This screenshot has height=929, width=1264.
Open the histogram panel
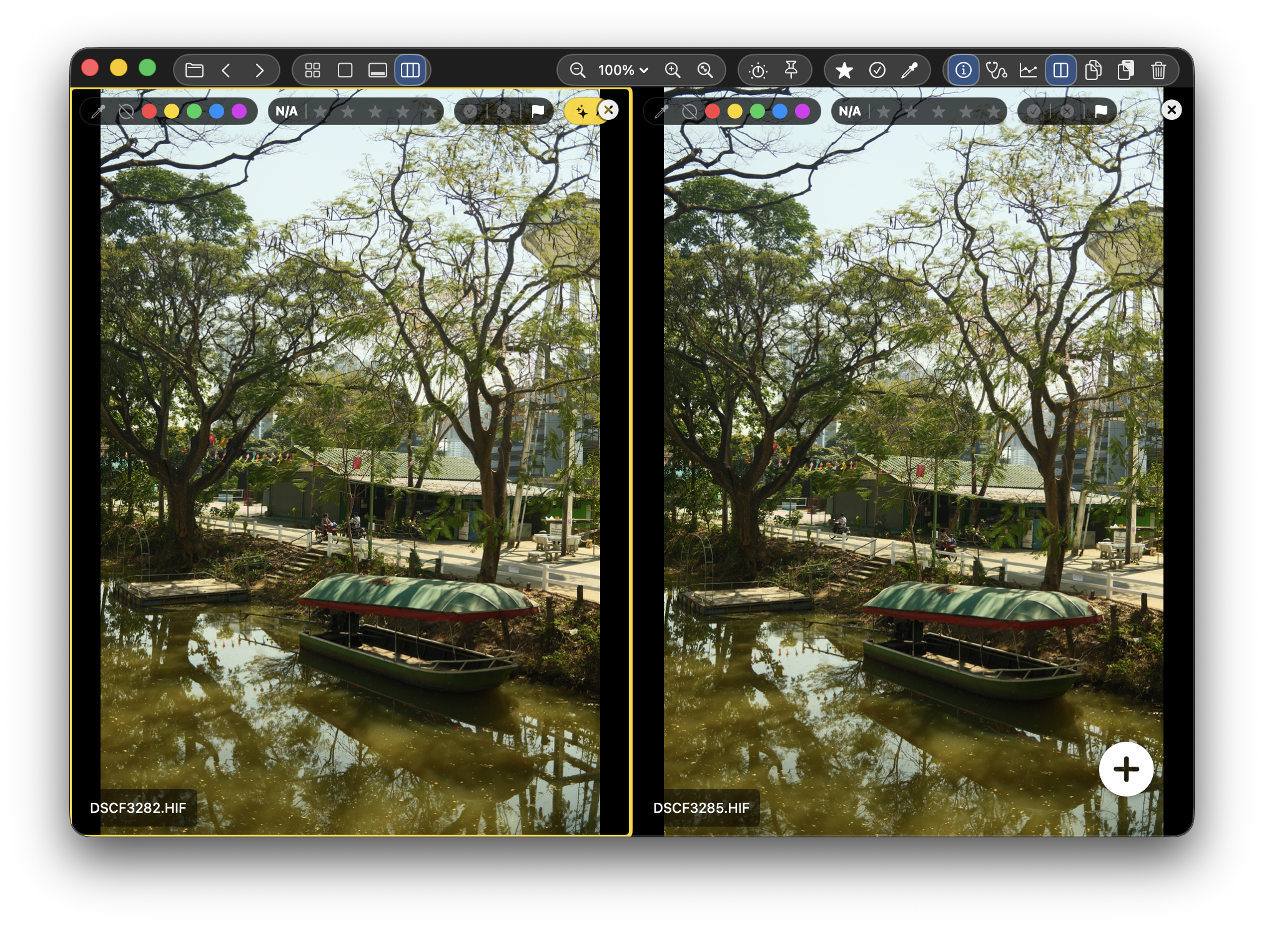tap(1029, 70)
